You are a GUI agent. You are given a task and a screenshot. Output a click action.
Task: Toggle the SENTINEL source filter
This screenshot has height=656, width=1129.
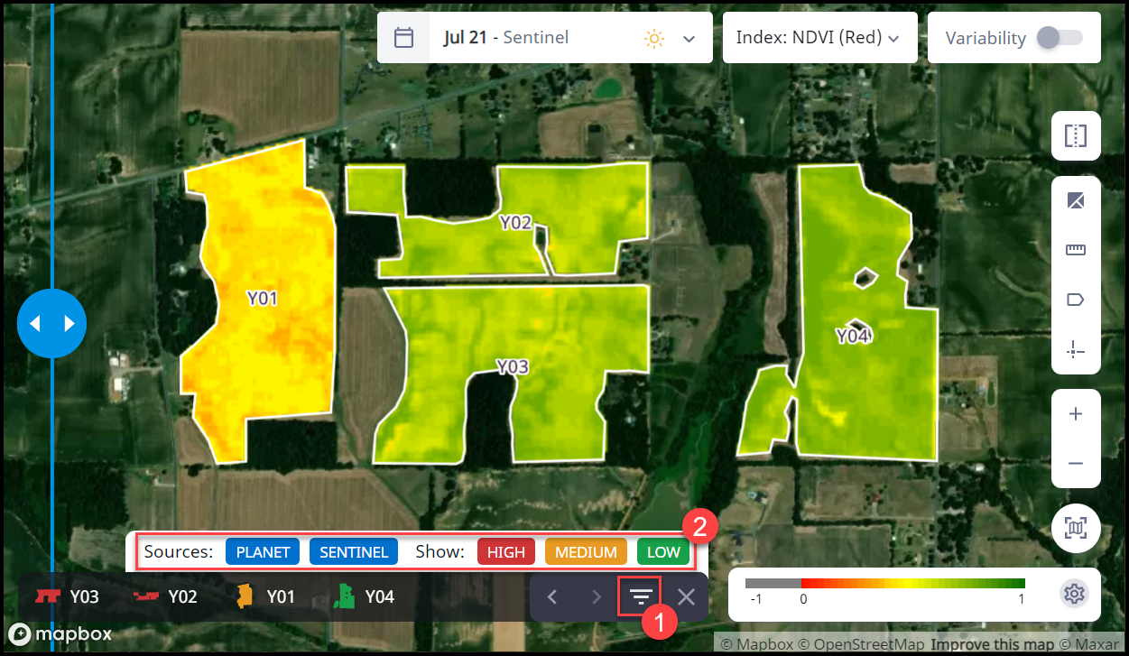354,551
